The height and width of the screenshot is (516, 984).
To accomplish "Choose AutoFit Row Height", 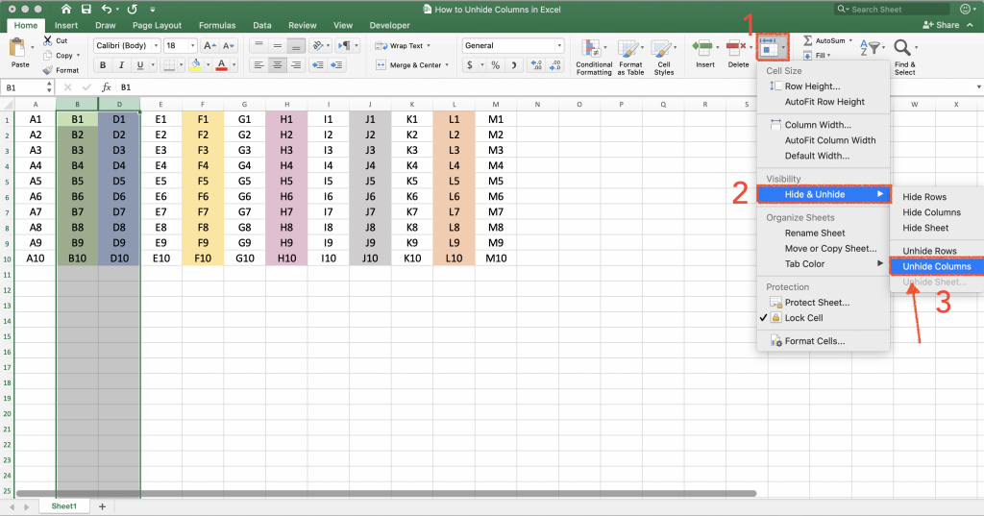I will point(824,102).
